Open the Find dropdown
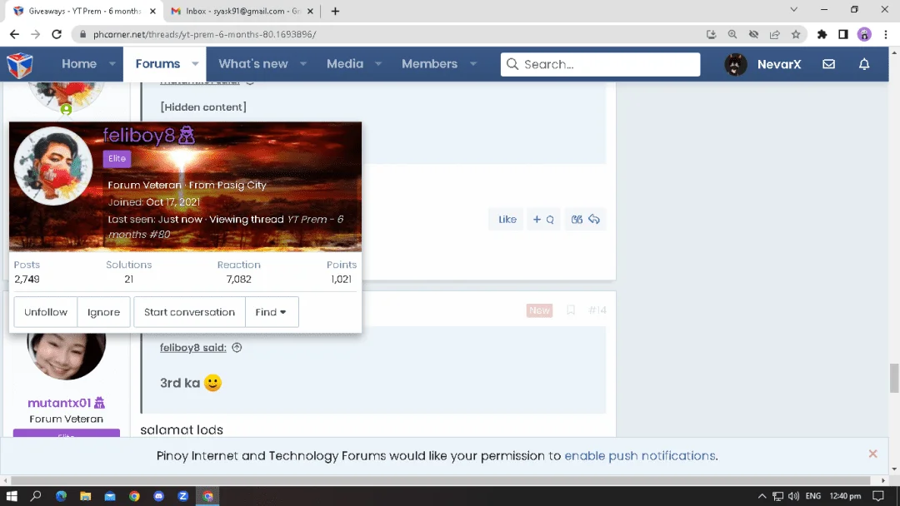The width and height of the screenshot is (900, 506). coord(272,312)
